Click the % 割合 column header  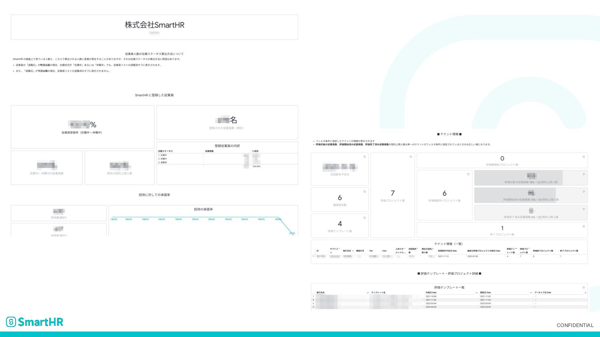(x=255, y=151)
